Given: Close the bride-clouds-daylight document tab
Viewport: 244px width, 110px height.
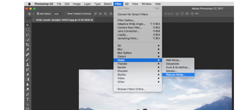Looking at the screenshot, I should (x=34, y=20).
